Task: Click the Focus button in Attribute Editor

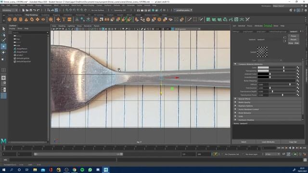Action: 294,36
